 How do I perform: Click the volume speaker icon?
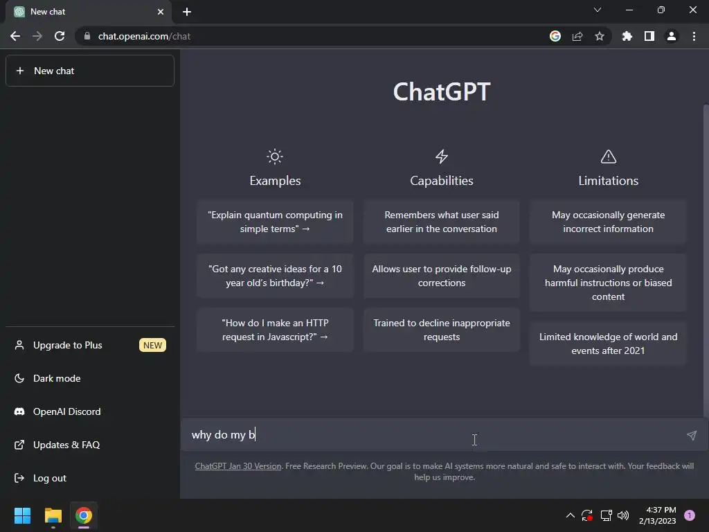(623, 515)
